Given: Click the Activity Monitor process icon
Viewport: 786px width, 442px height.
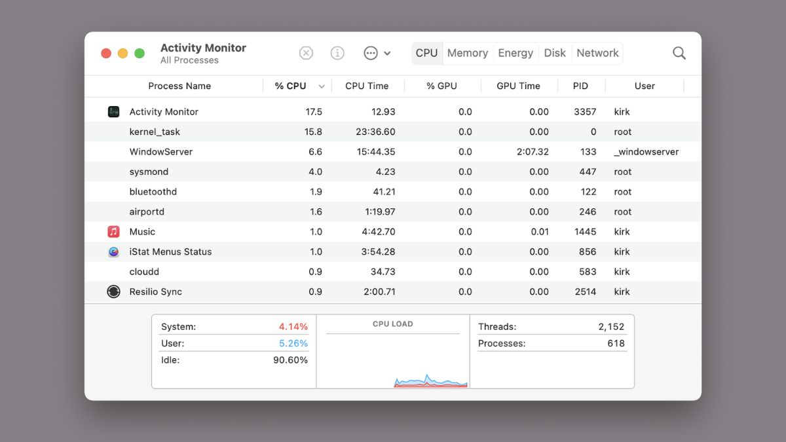Looking at the screenshot, I should pyautogui.click(x=113, y=112).
